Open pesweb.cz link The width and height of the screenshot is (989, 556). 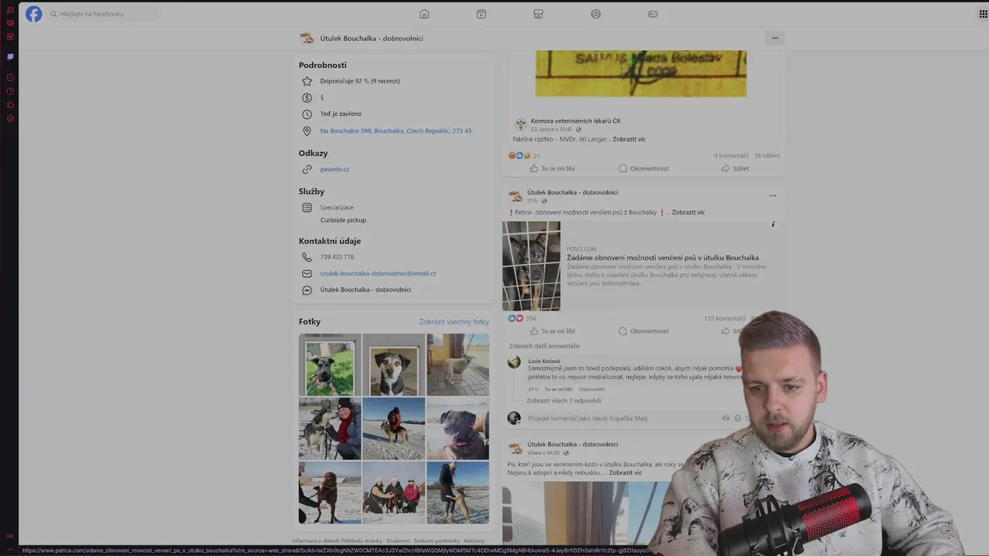pyautogui.click(x=335, y=169)
